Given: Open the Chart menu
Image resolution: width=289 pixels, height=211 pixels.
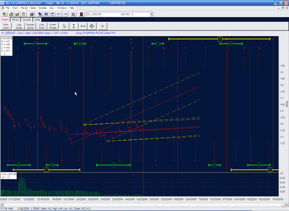Looking at the screenshot, I should click(x=15, y=8).
